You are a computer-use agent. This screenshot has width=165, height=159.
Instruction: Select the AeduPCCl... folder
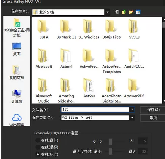point(134,59)
